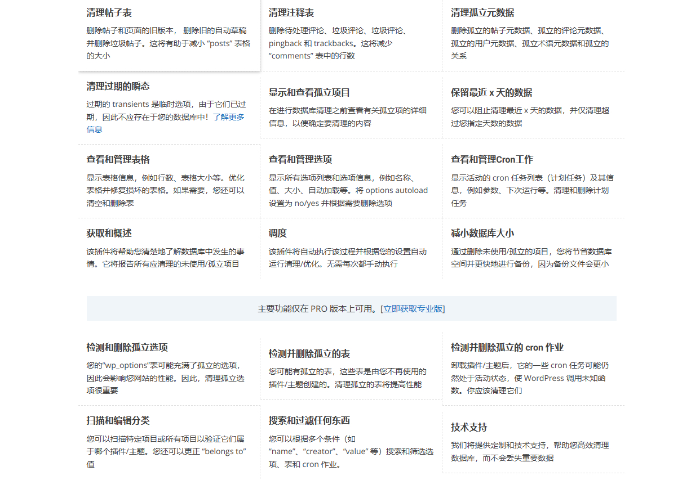
Task: Click the 检测并删除孤立的 cron 作业 heading
Action: 507,347
